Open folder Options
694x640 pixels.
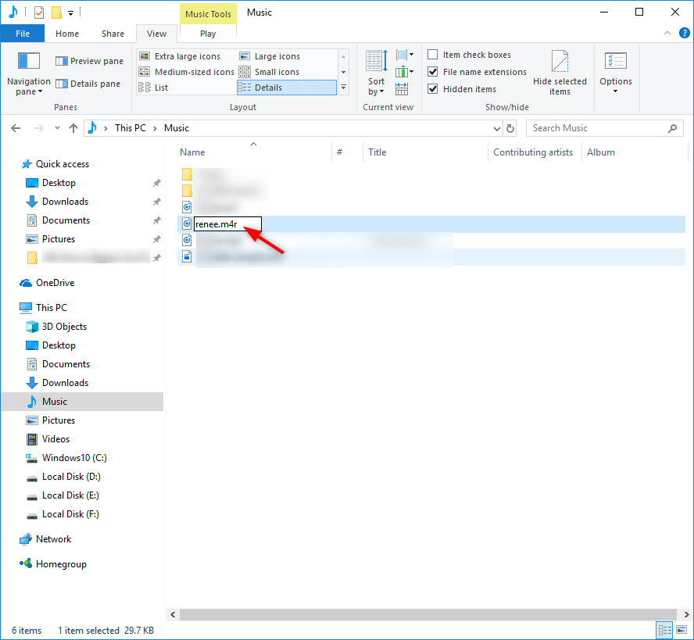pos(616,73)
